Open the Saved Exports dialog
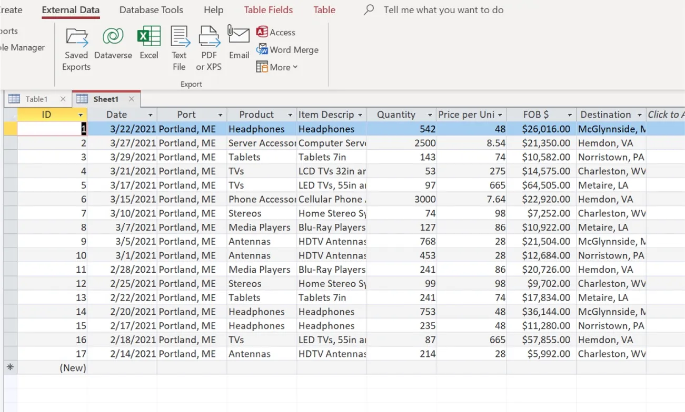685x412 pixels. tap(76, 47)
